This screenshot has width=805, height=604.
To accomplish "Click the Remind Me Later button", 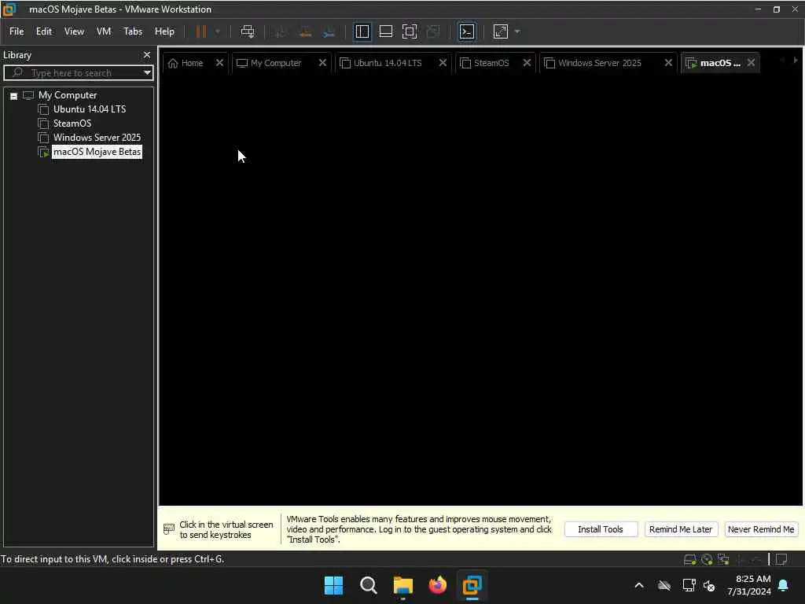I will 681,529.
